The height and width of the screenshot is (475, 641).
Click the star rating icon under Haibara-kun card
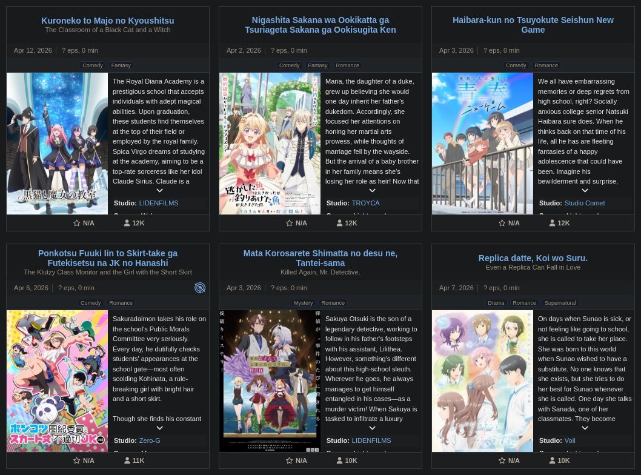tap(502, 223)
